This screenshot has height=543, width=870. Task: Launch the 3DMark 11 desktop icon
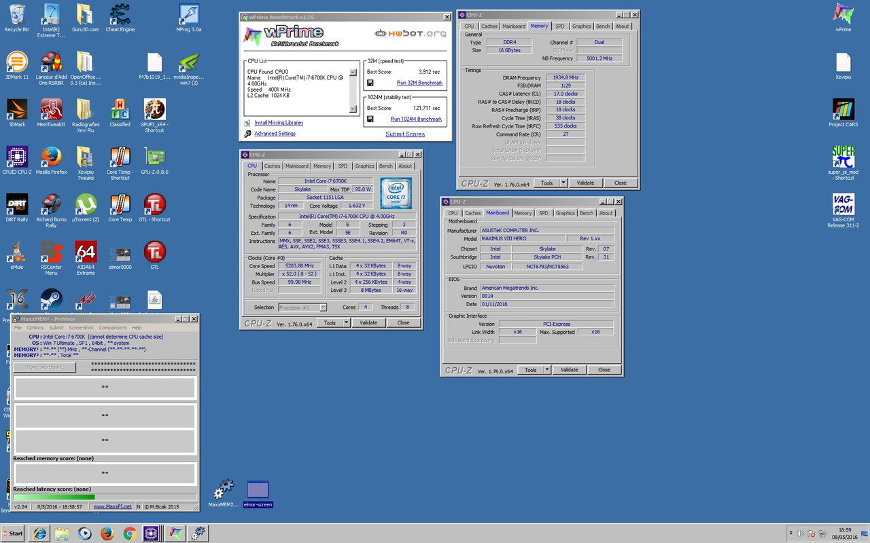[17, 66]
